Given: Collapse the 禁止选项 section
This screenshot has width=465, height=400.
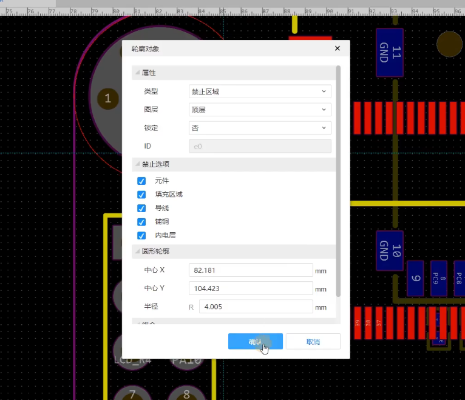Looking at the screenshot, I should (x=137, y=164).
